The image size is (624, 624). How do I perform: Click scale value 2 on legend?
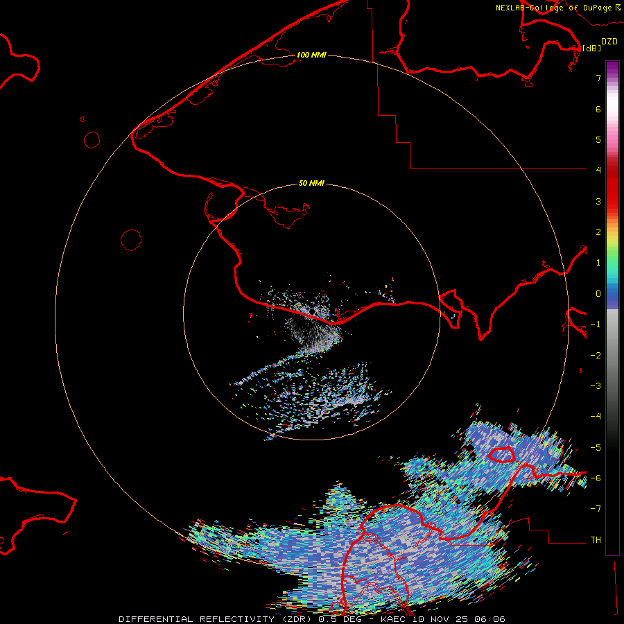(598, 232)
